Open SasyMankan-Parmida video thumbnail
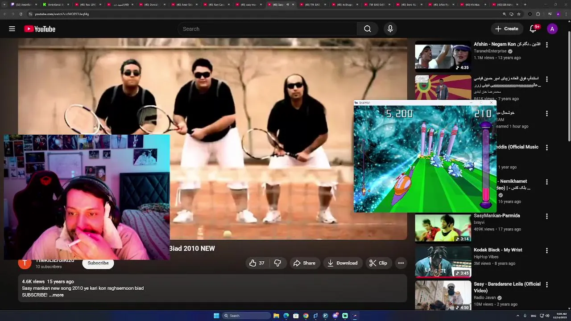 (x=443, y=228)
